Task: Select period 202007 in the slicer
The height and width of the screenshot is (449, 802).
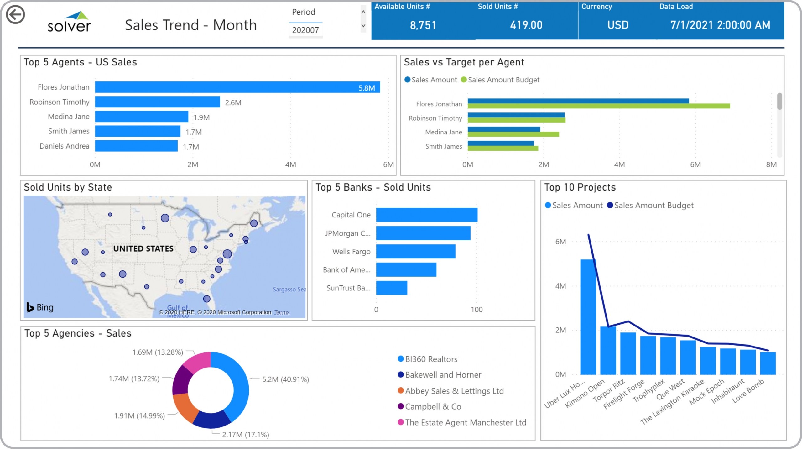Action: click(305, 30)
